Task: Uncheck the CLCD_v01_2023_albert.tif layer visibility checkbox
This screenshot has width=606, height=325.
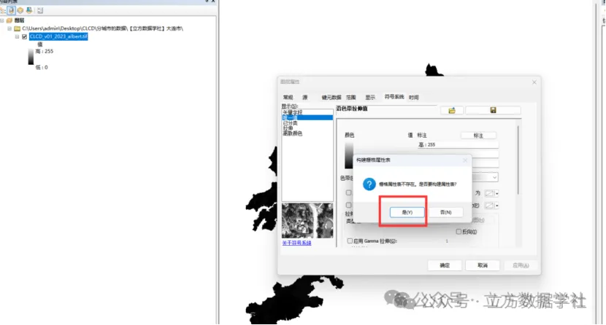Action: pos(24,36)
